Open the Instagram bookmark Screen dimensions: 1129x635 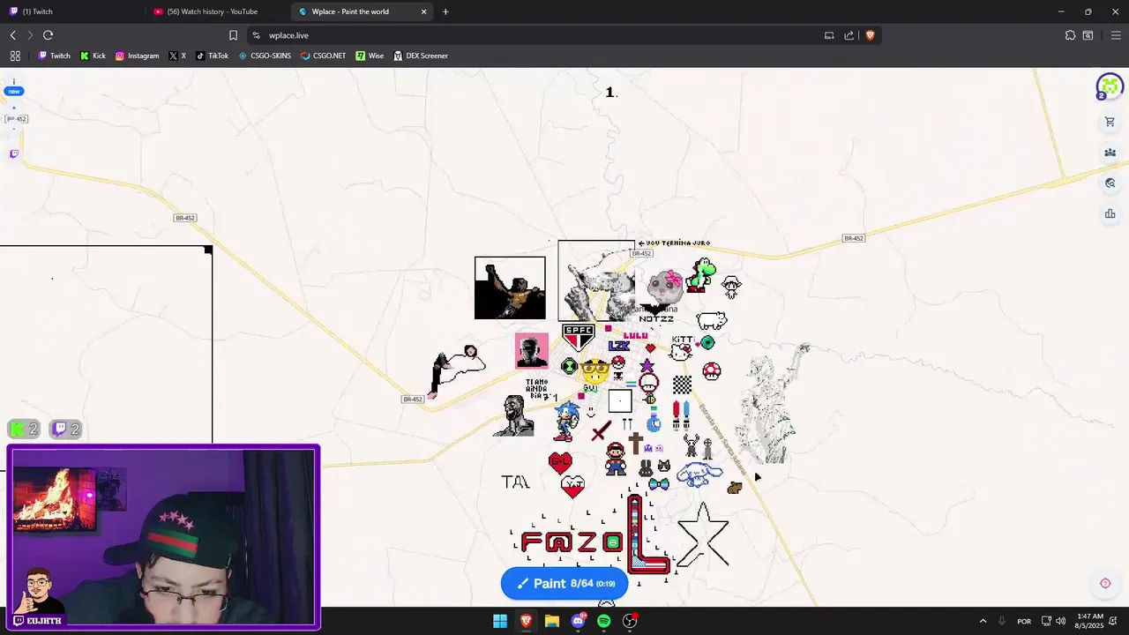tap(138, 56)
